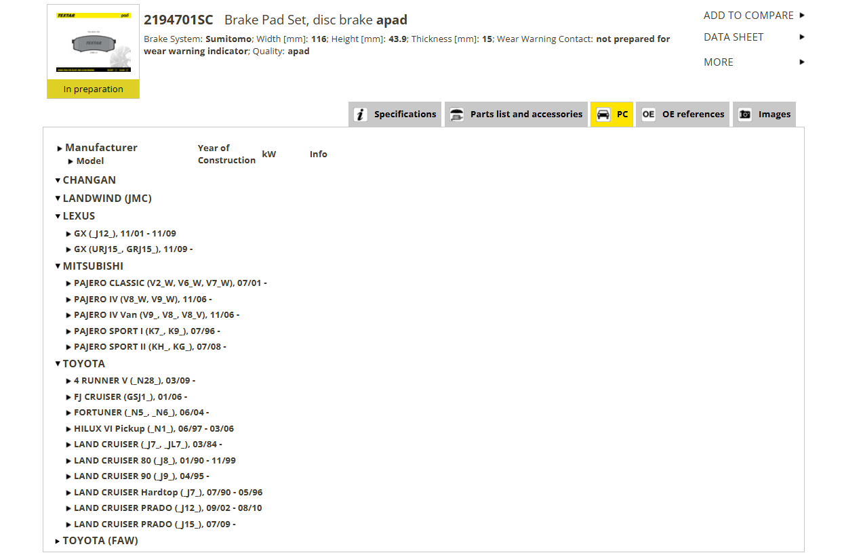This screenshot has height=555, width=842.
Task: Expand the More options link
Action: [719, 62]
